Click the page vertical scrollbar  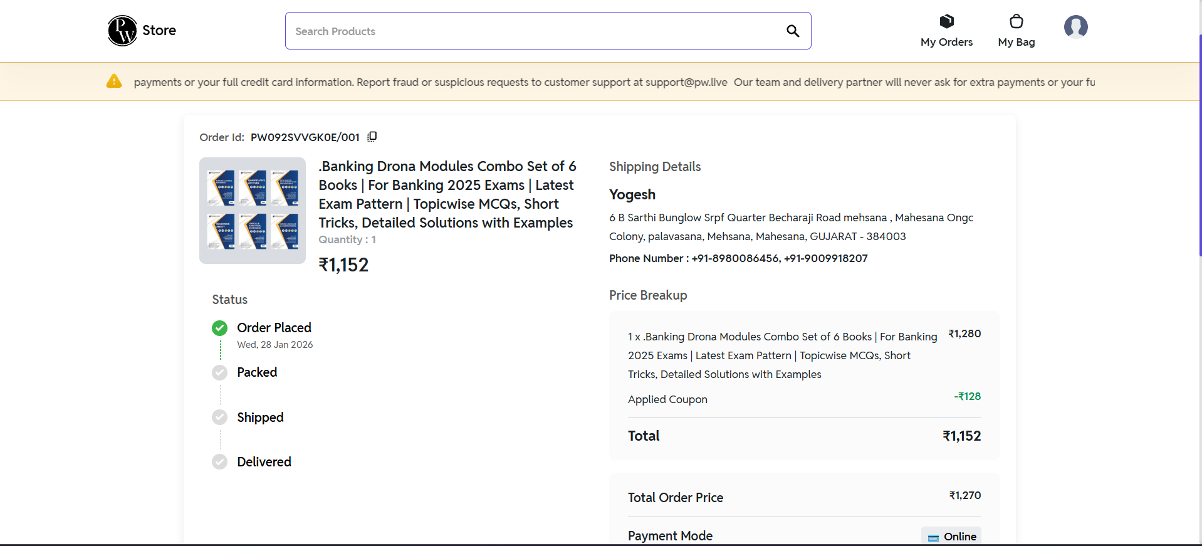coord(1199,144)
